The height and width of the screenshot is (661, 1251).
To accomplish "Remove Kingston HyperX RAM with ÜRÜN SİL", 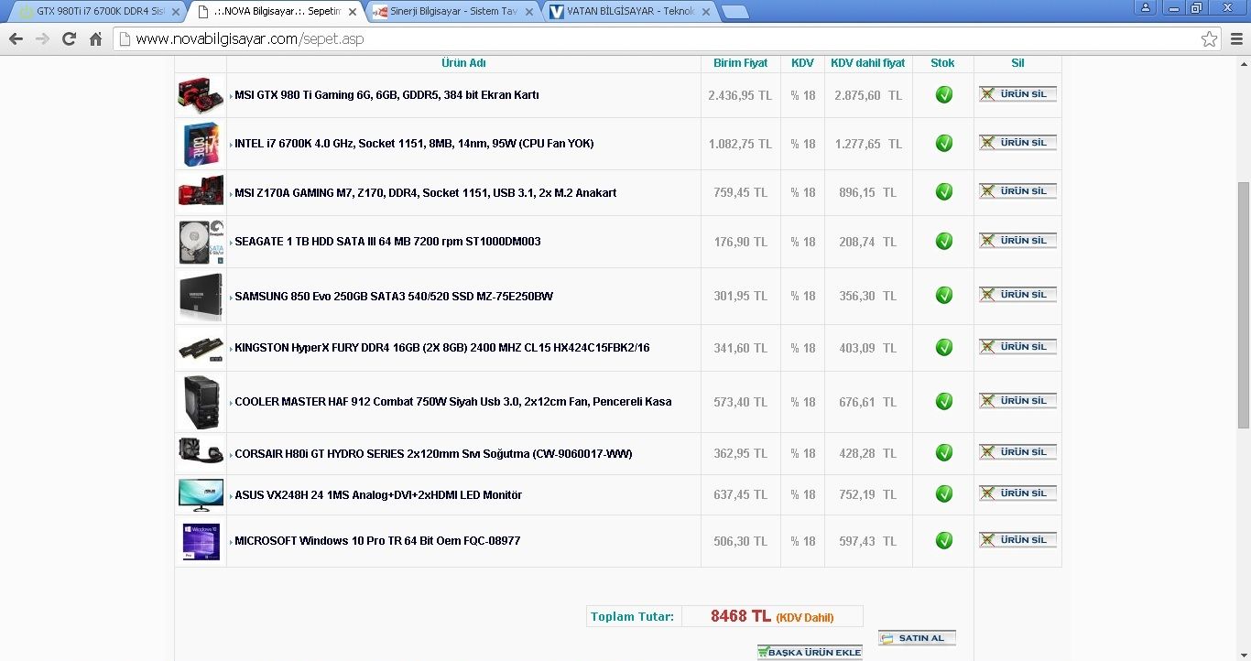I will click(x=1017, y=347).
